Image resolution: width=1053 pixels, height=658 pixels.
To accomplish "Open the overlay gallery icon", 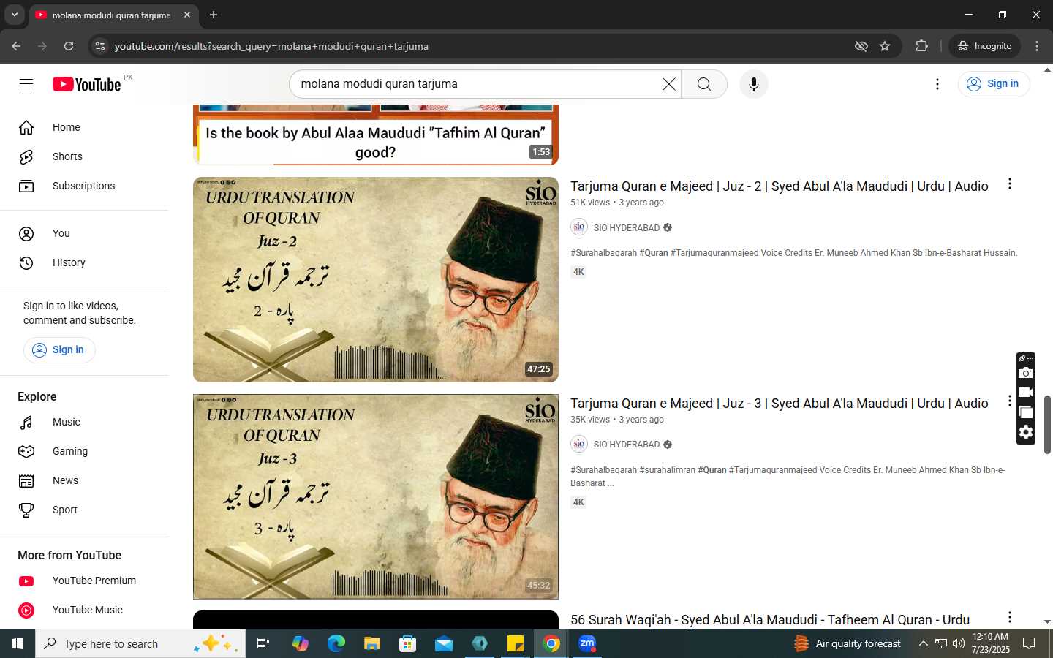I will [1026, 412].
